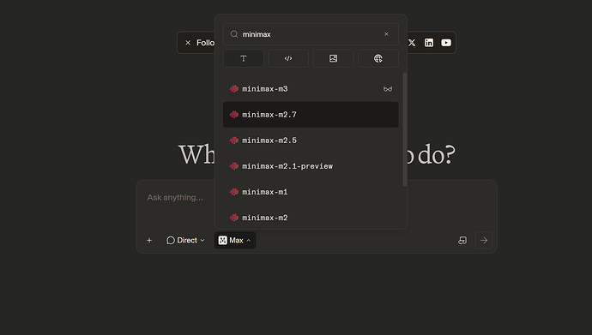
Task: Choose minimax-m2.5 from the list
Action: (x=311, y=141)
